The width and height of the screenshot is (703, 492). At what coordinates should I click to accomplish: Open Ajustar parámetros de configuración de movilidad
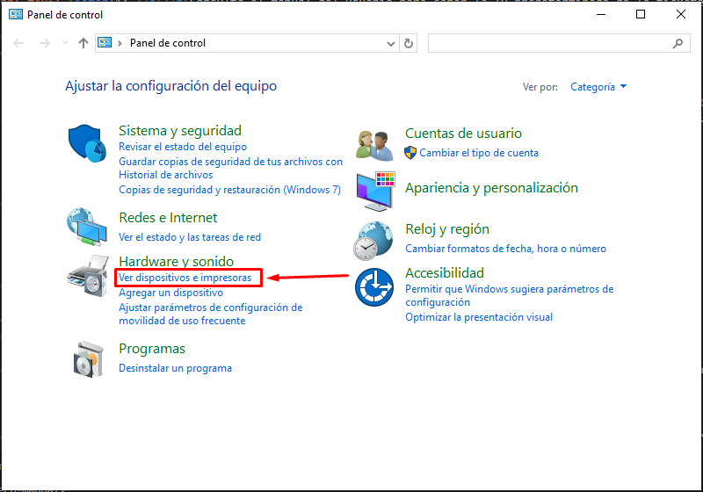[x=210, y=315]
